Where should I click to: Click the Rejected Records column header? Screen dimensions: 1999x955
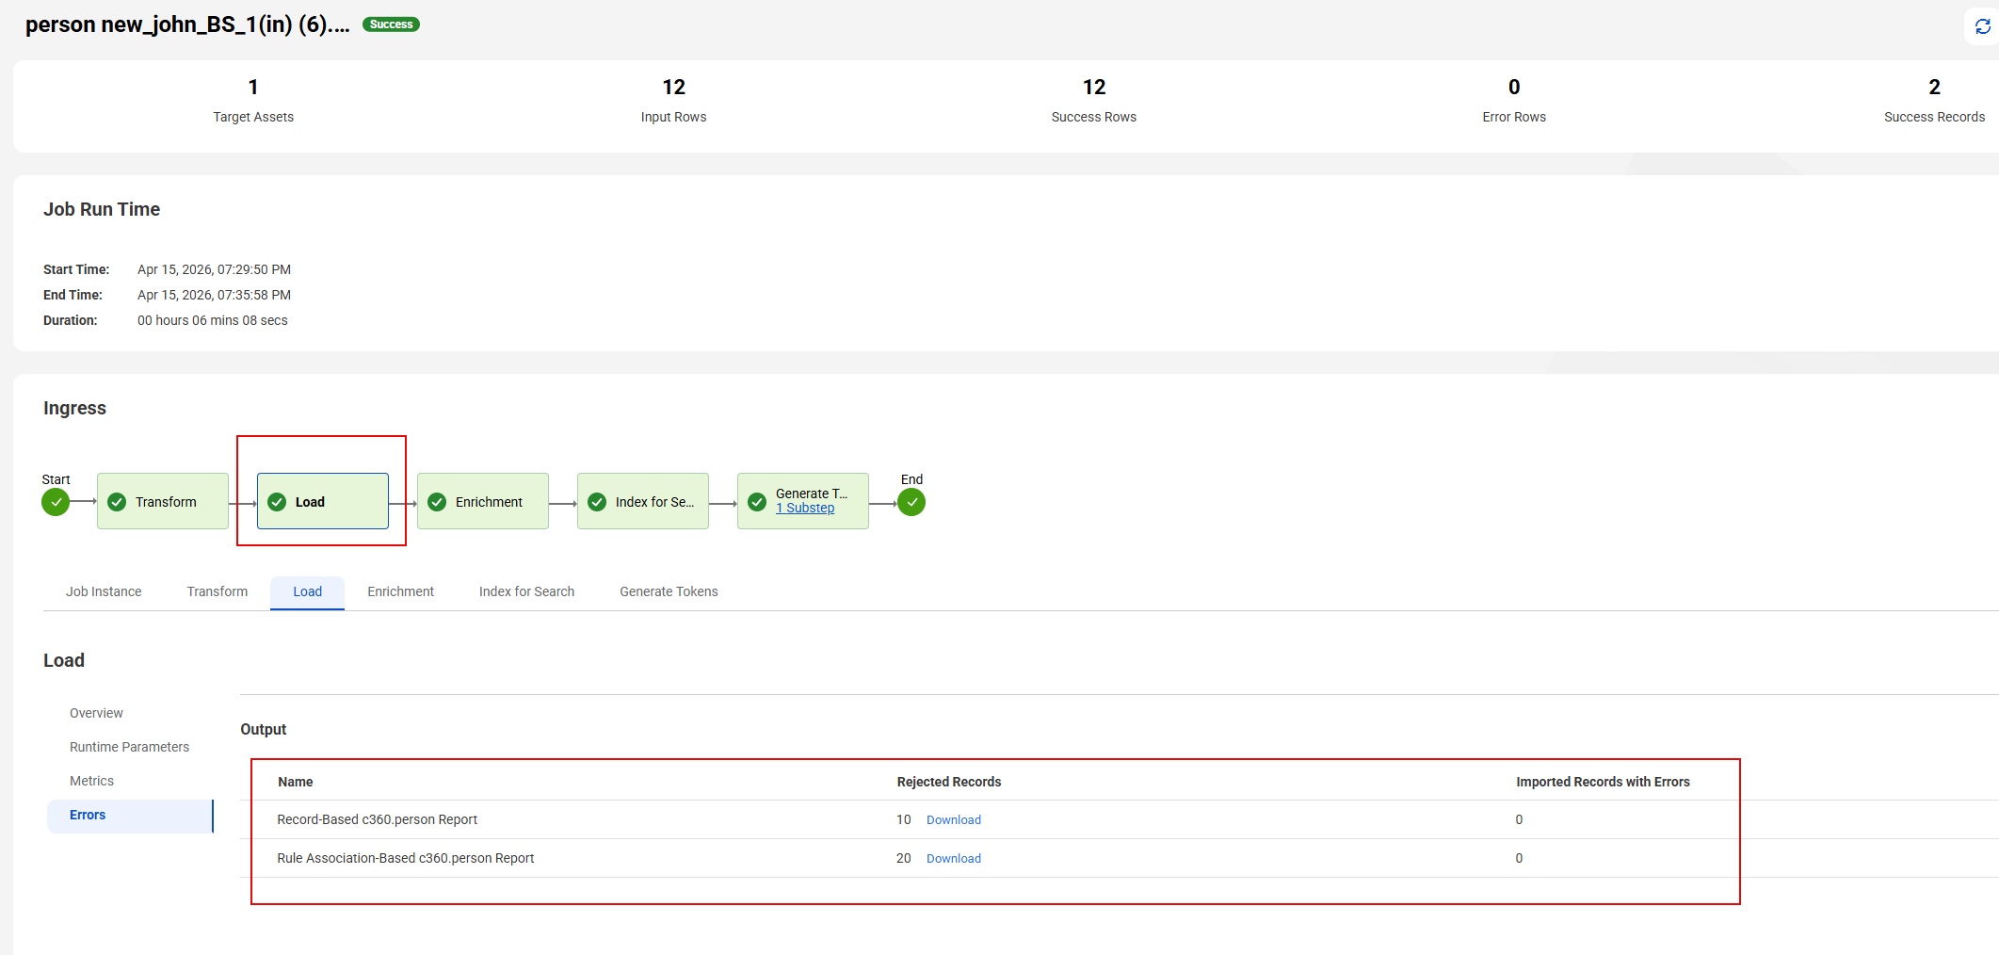[949, 782]
